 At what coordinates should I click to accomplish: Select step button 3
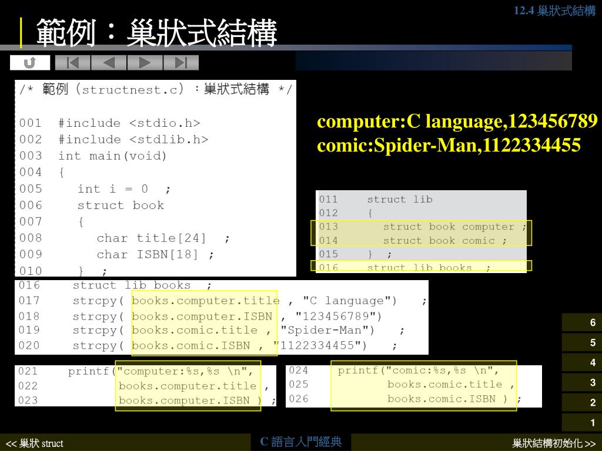[581, 382]
